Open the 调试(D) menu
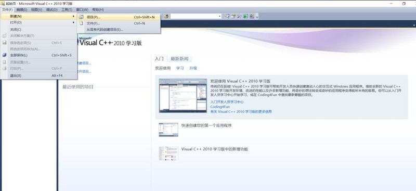The image size is (416, 191). tap(51, 9)
